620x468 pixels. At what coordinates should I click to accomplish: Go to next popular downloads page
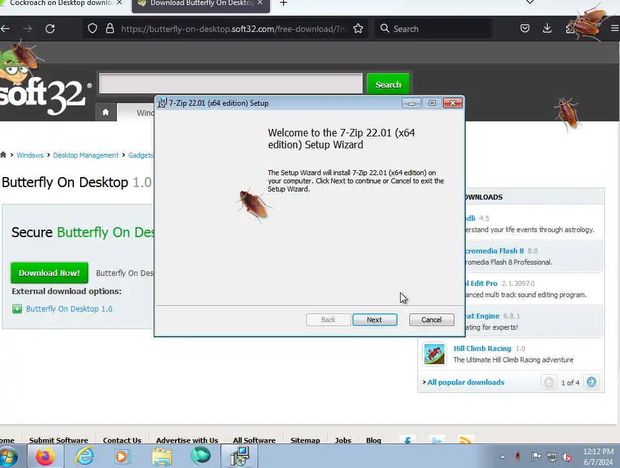click(x=591, y=382)
